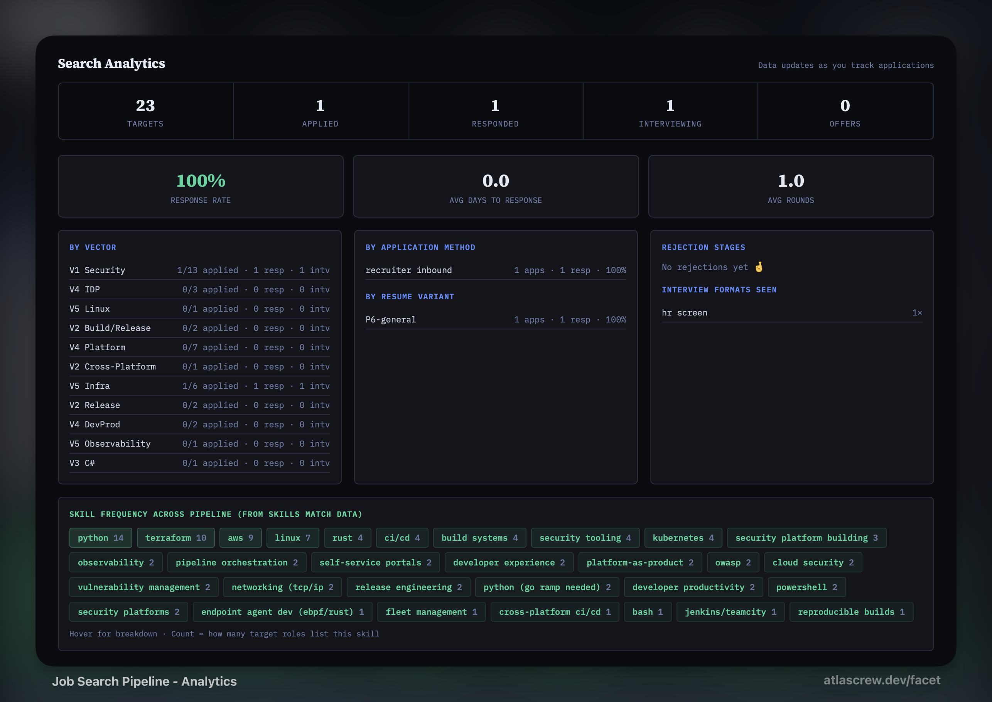This screenshot has width=992, height=702.
Task: Click the RESPONSE RATE 100% panel
Action: point(200,186)
